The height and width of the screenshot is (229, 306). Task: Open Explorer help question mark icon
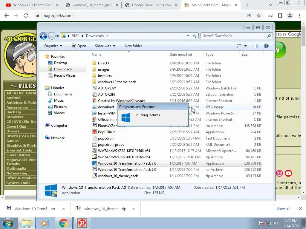(x=266, y=46)
